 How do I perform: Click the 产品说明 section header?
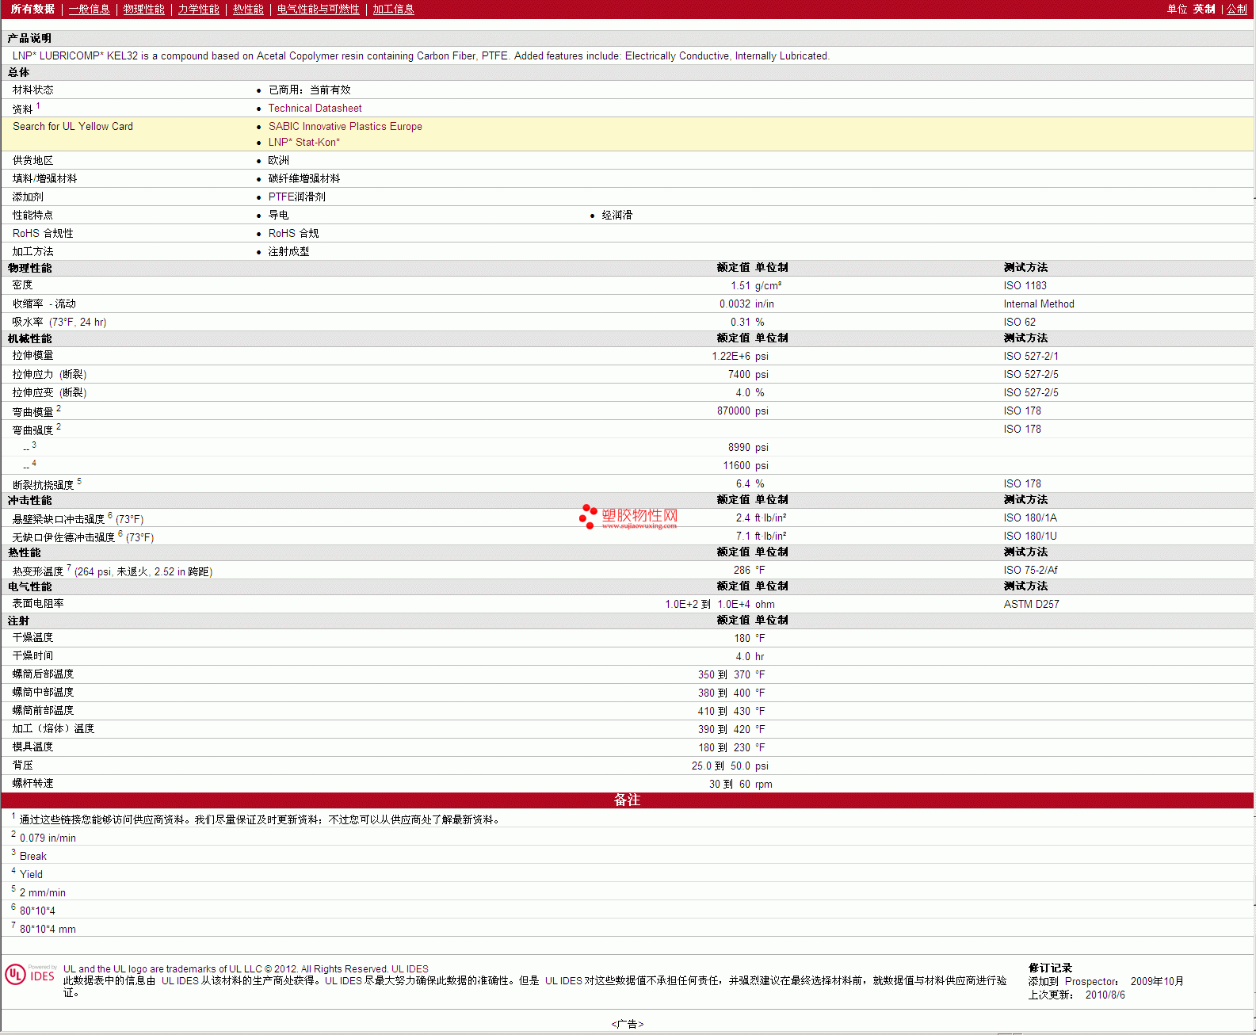(x=29, y=38)
